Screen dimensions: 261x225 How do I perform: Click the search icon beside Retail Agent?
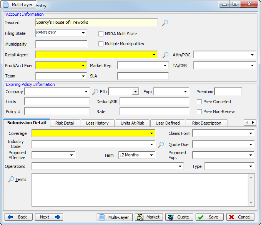coord(165,55)
